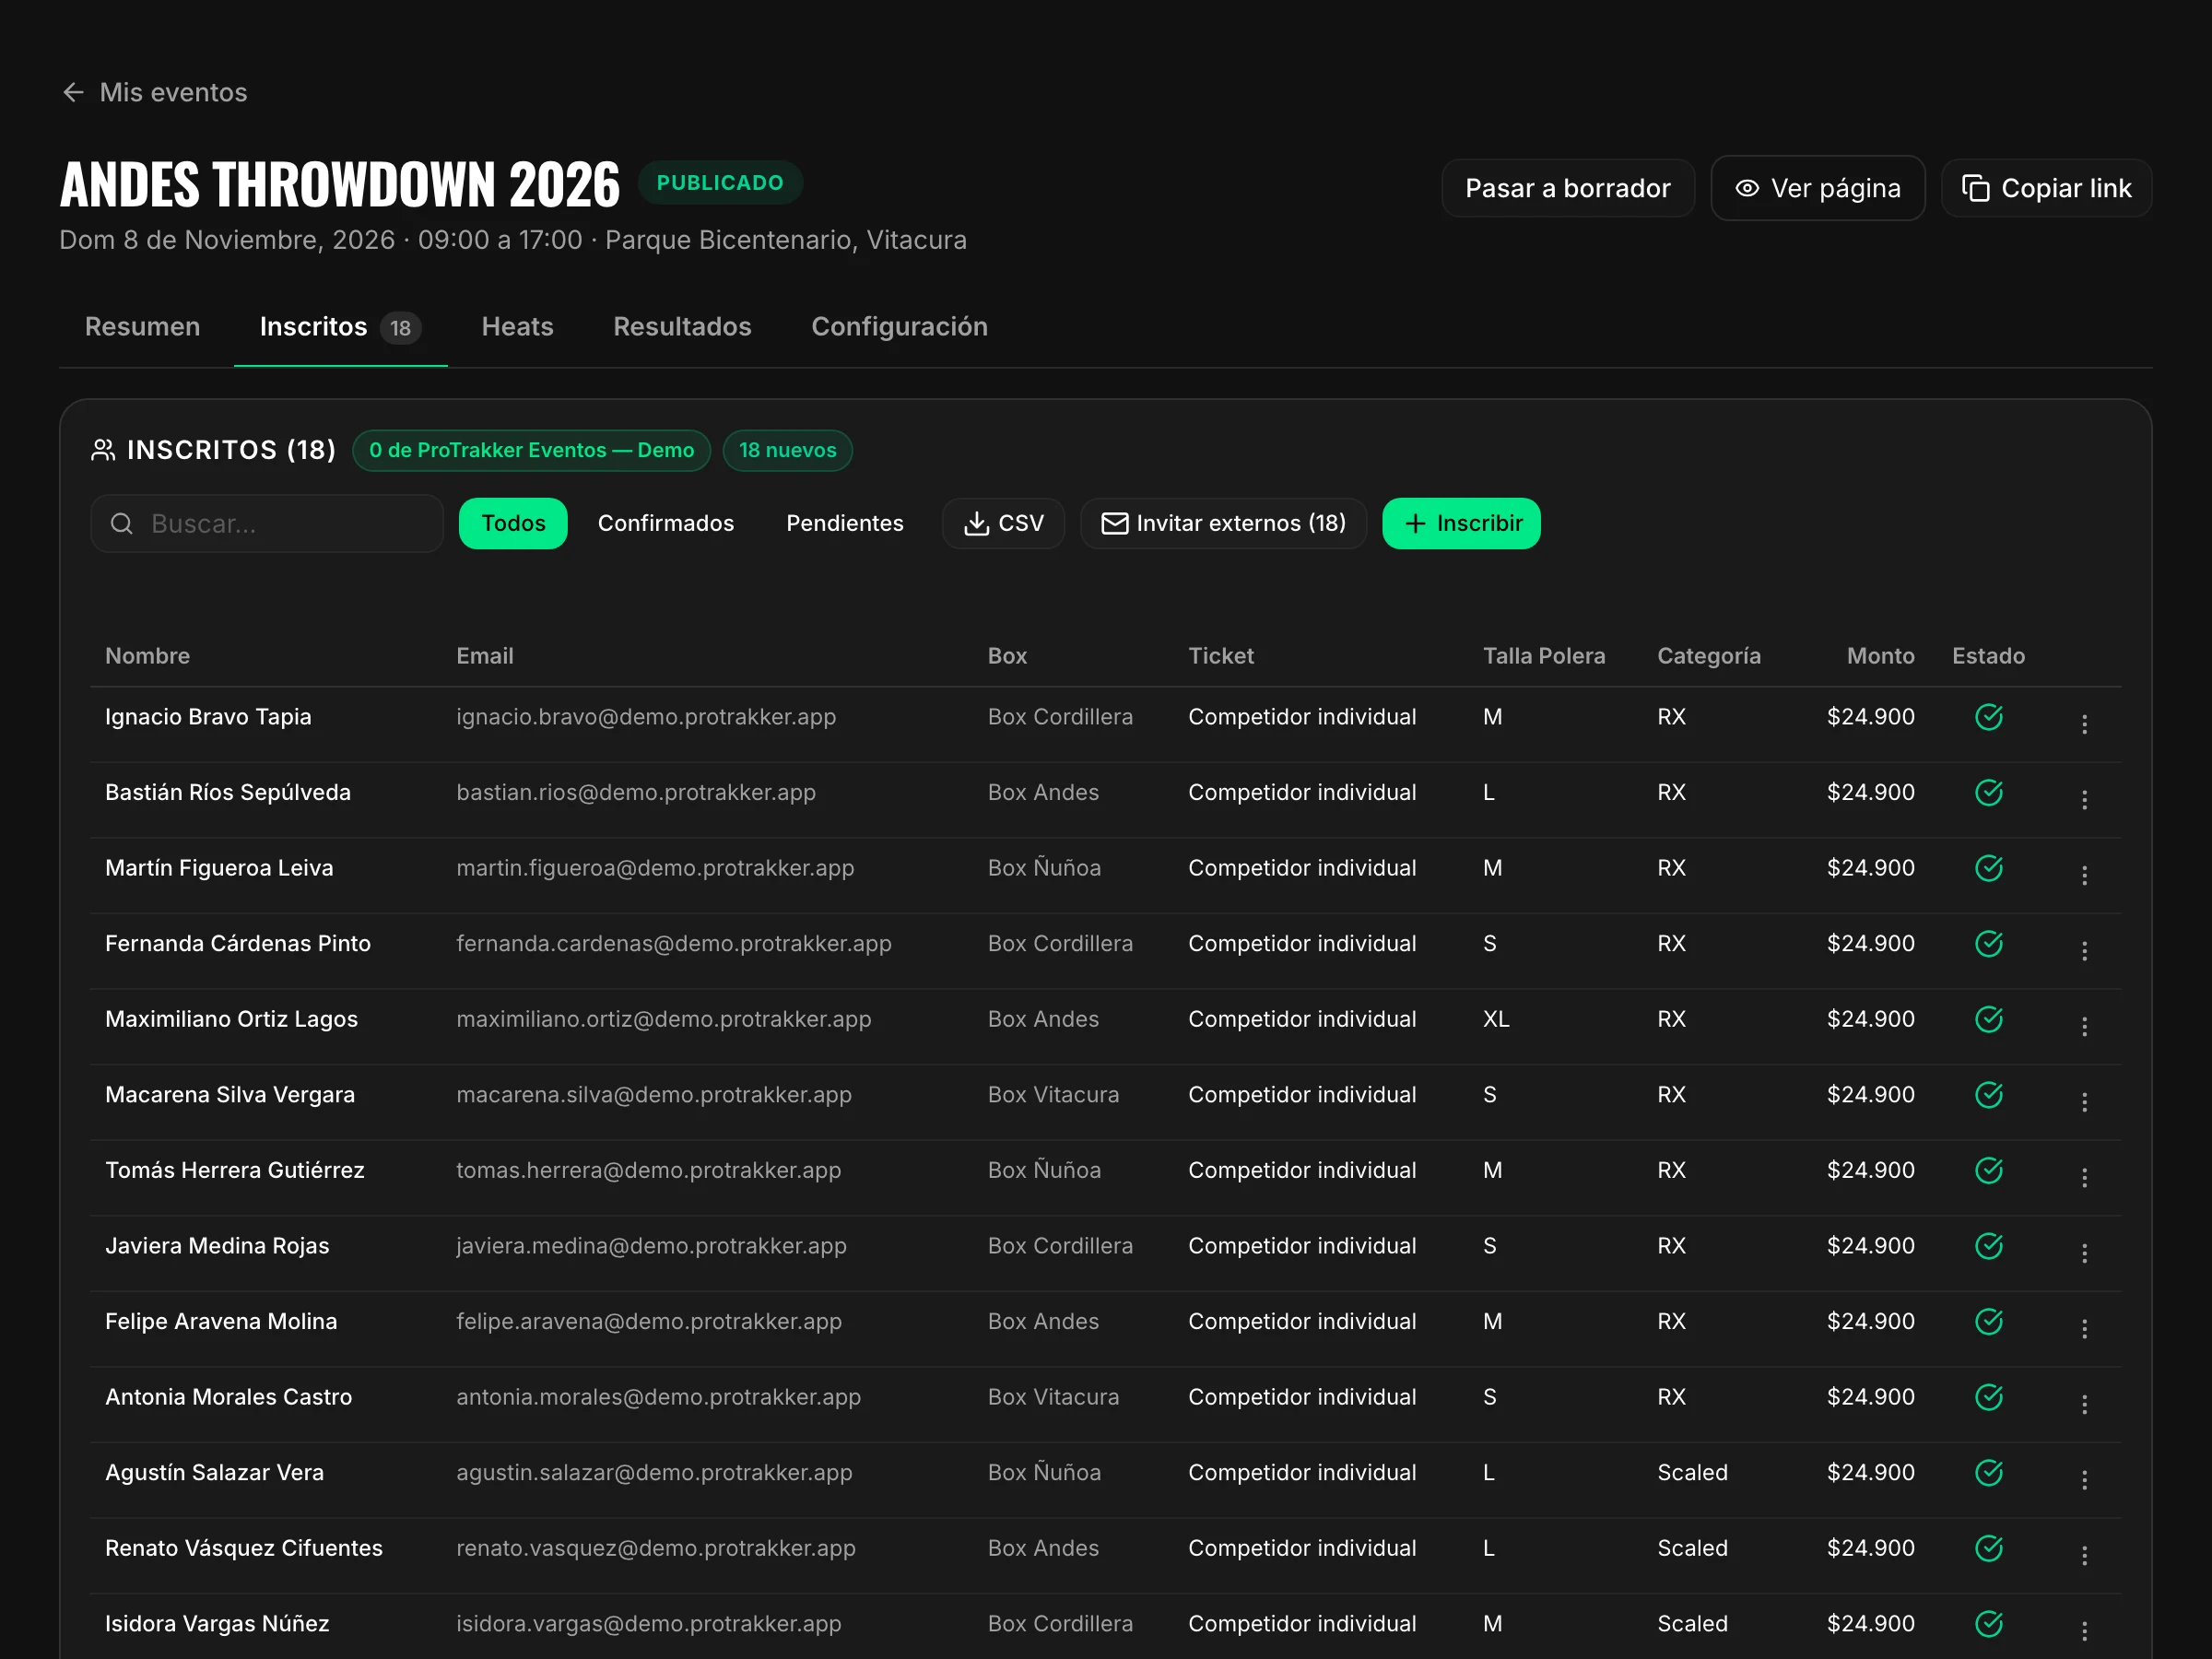
Task: Open actions menu for Martín Figueroa Leiva
Action: 2084,875
